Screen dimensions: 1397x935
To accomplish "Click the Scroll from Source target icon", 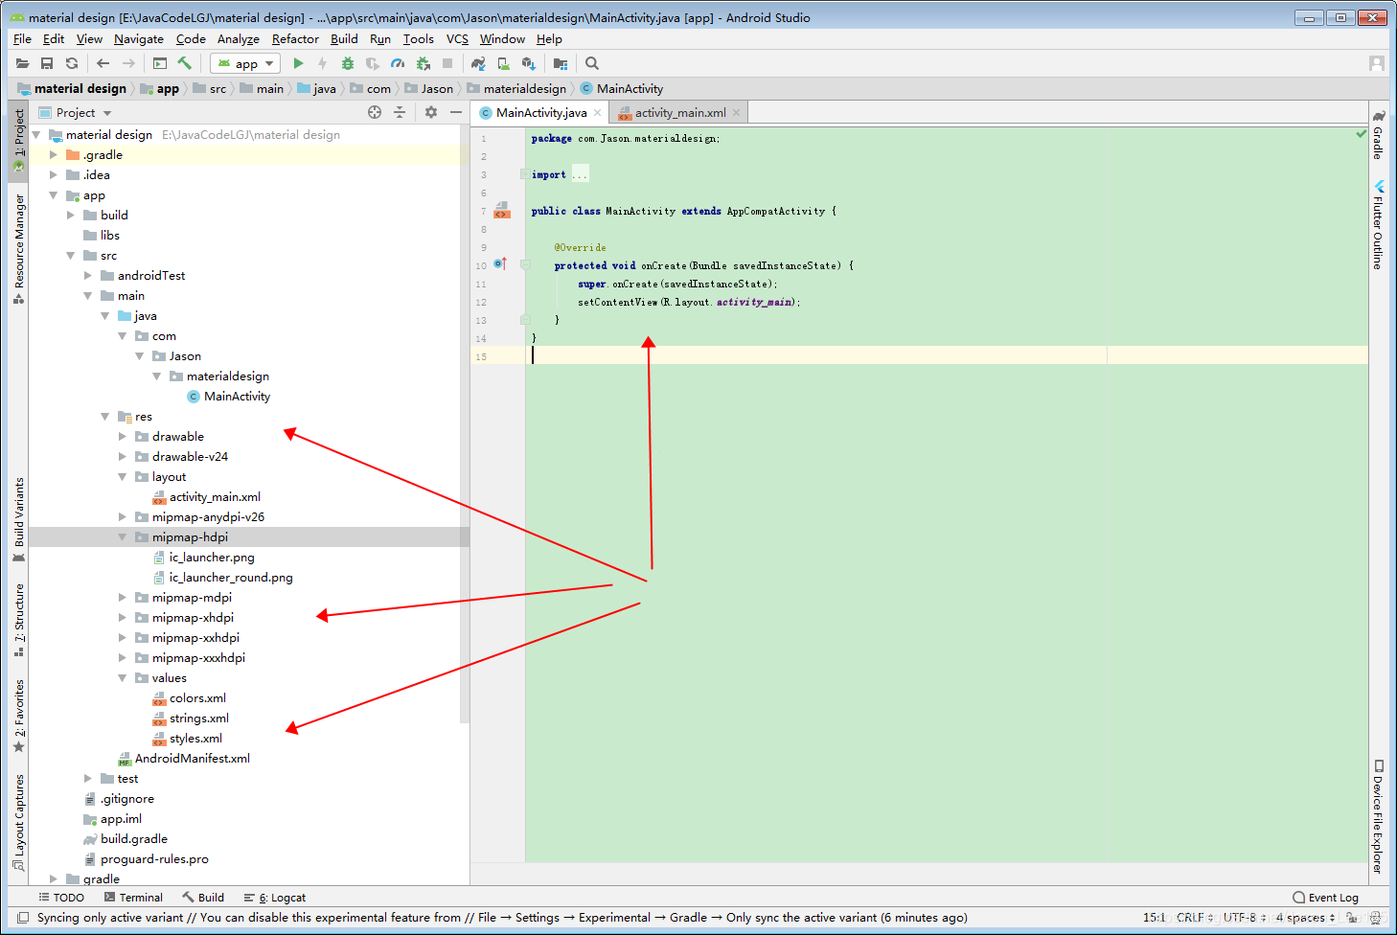I will [x=375, y=112].
